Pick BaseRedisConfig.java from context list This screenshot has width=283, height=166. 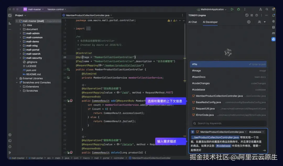pyautogui.click(x=228, y=102)
